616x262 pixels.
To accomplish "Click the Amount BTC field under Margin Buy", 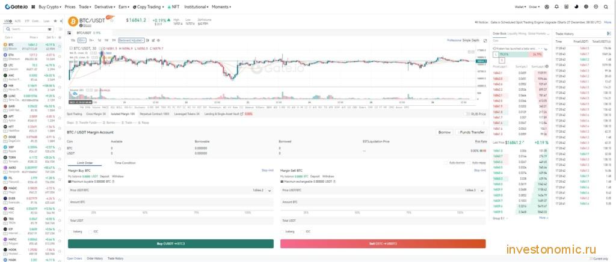I will click(x=170, y=202).
